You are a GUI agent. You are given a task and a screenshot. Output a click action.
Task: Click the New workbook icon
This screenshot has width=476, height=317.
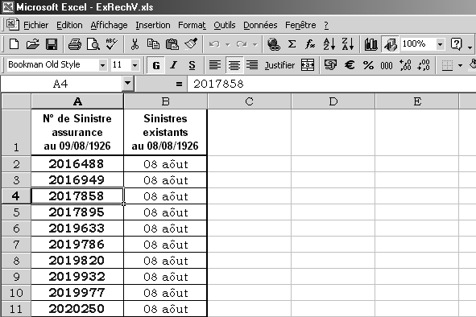pos(14,44)
